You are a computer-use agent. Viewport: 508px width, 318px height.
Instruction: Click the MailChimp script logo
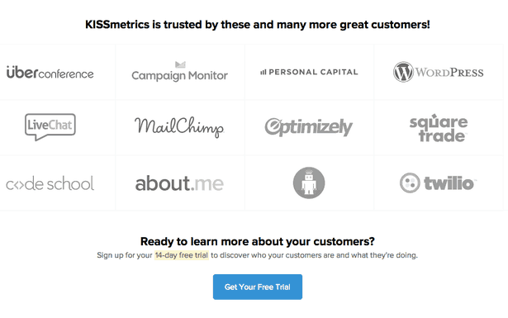tap(179, 127)
